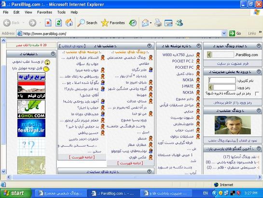Image resolution: width=263 pixels, height=198 pixels.
Task: Click the EN language indicator in taskbar
Action: click(x=205, y=193)
